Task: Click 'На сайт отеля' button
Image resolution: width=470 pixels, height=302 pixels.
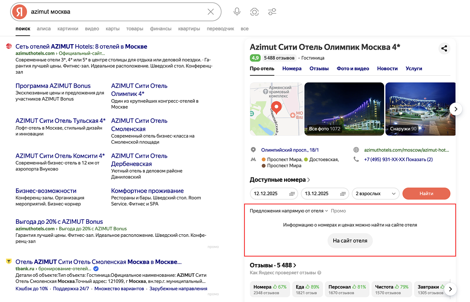Action: tap(350, 241)
